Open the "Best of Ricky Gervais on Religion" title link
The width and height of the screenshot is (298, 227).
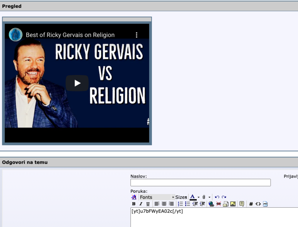click(x=70, y=35)
